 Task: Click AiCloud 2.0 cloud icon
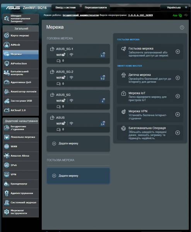coord(7,110)
